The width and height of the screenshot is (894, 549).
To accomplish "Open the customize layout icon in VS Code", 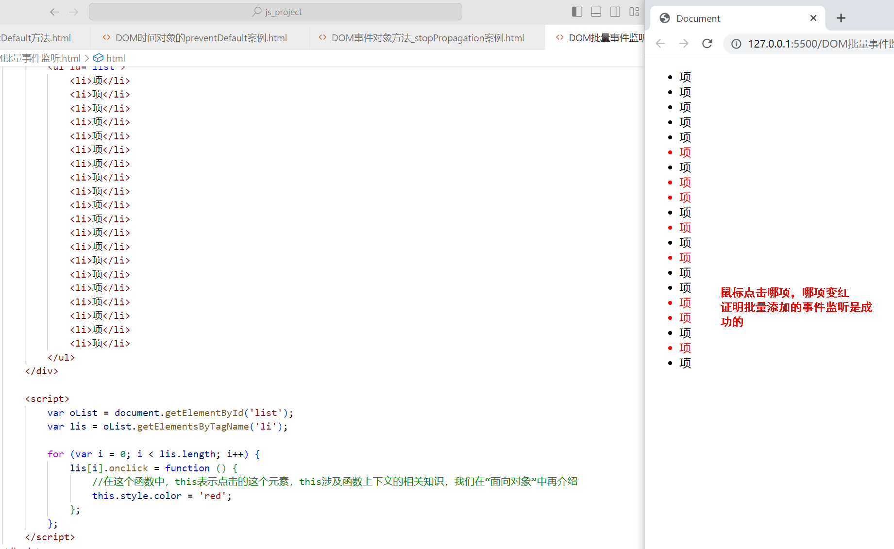I will point(634,12).
